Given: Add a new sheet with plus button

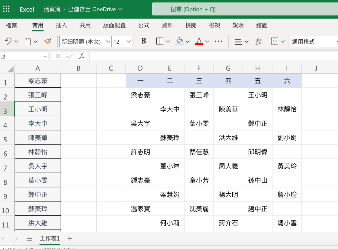Looking at the screenshot, I should click(70, 239).
